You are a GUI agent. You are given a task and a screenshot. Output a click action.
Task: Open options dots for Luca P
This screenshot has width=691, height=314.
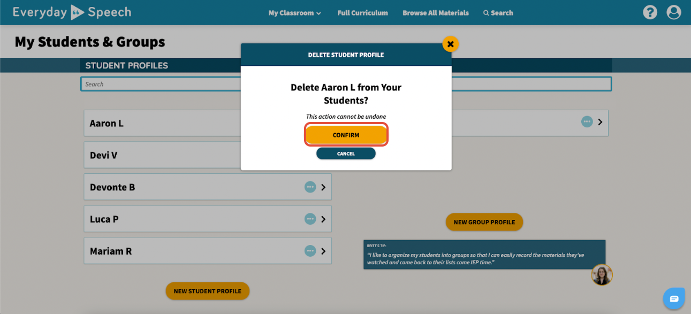pos(310,219)
